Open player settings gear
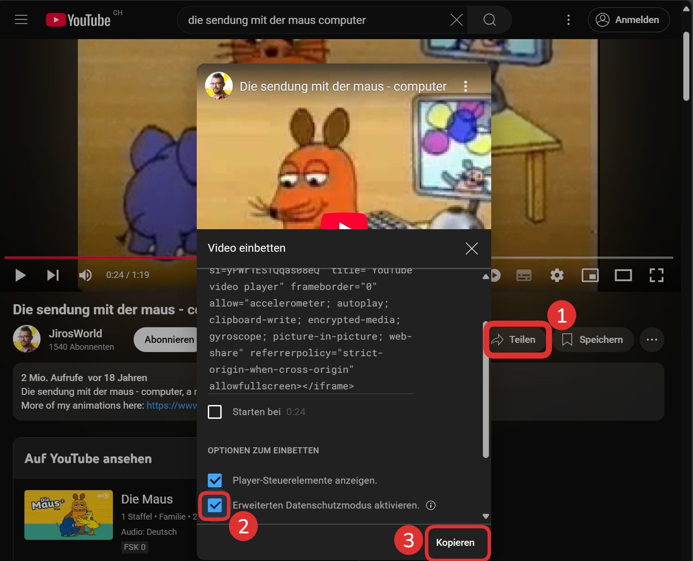693x561 pixels. 557,275
